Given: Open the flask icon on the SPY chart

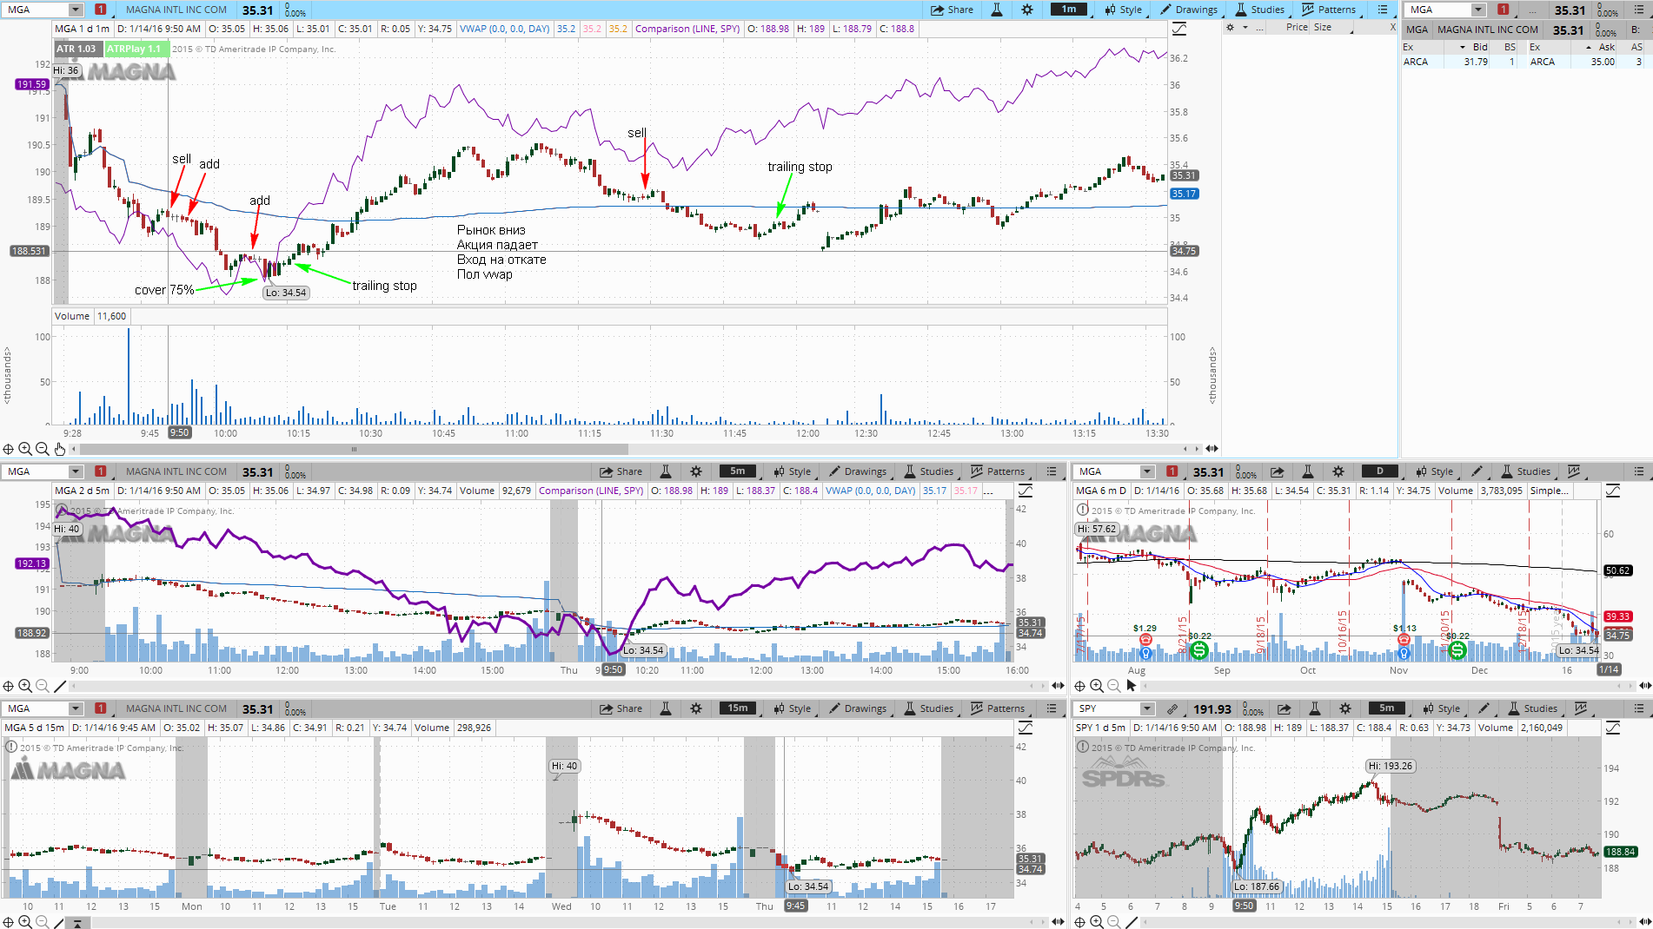Looking at the screenshot, I should coord(1315,708).
